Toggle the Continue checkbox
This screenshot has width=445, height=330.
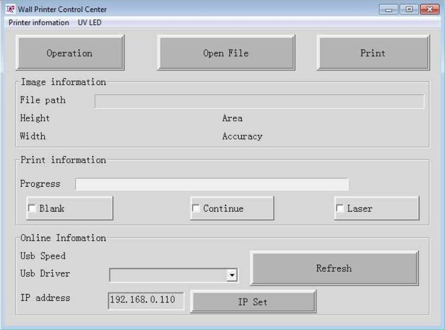[x=196, y=208]
